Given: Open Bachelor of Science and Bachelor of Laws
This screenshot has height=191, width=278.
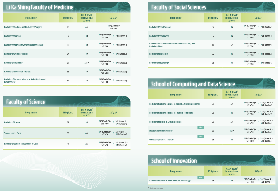Looking at the screenshot, I should click(x=21, y=144).
